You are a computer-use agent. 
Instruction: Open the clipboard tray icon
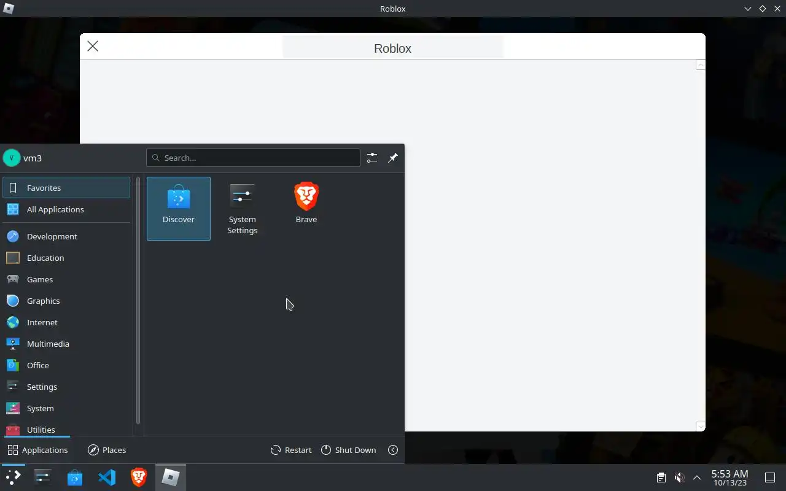point(661,477)
